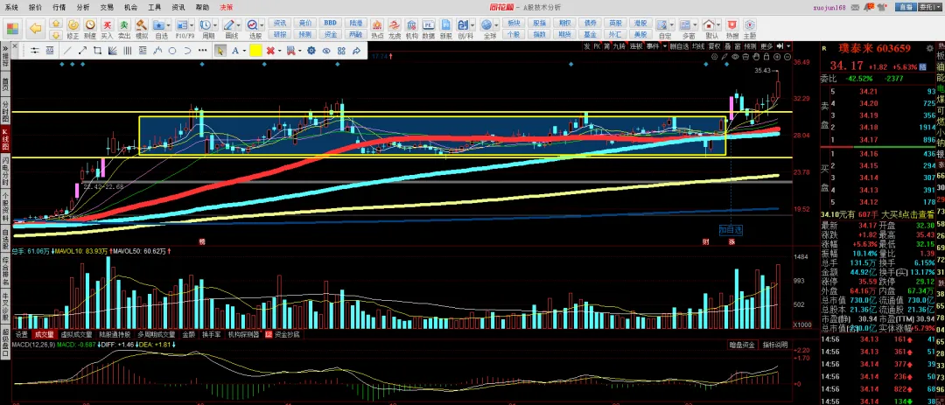Image resolution: width=945 pixels, height=405 pixels.
Task: Click the 指标说明 button
Action: (x=774, y=345)
